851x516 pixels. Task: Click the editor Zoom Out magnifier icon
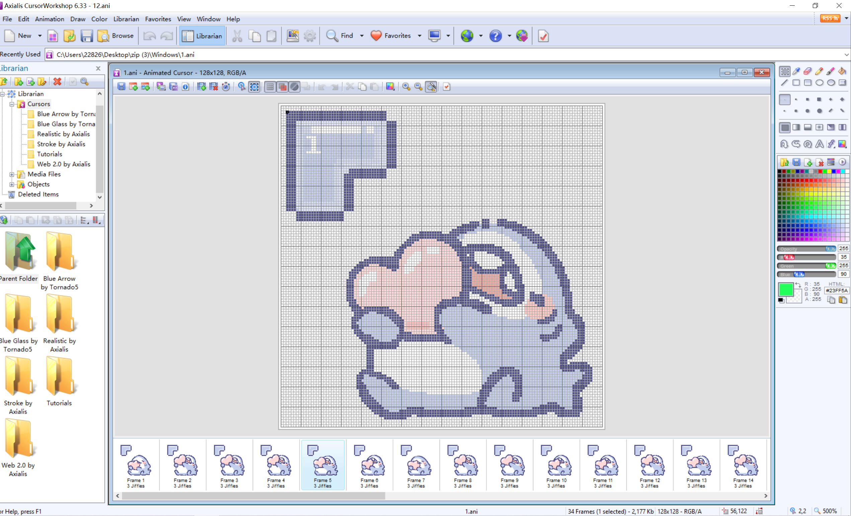pyautogui.click(x=418, y=87)
